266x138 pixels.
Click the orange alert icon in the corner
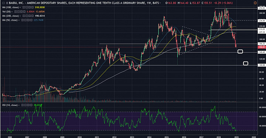(255, 3)
